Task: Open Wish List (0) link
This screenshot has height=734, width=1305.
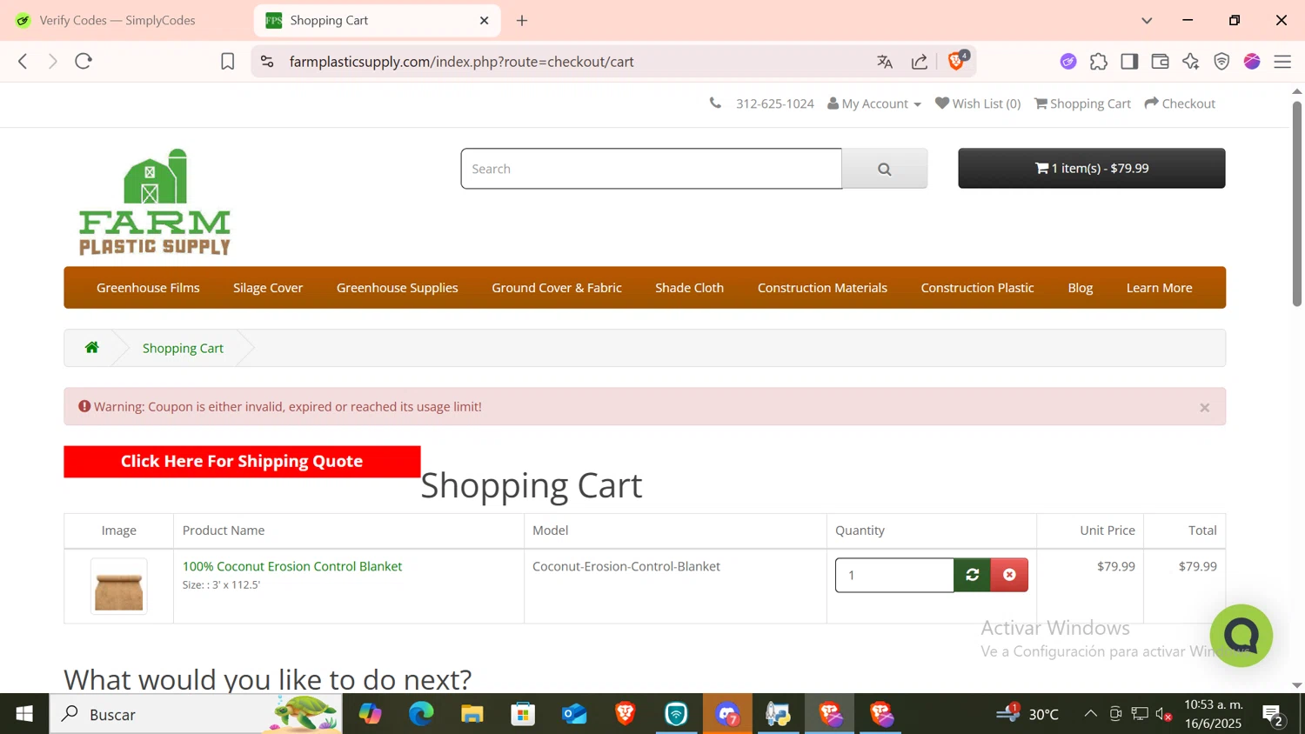Action: point(978,103)
